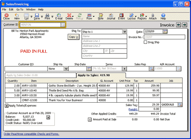Viewport: 191px width, 139px height.
Task: Click the Customer PO field
Action: click(26, 69)
